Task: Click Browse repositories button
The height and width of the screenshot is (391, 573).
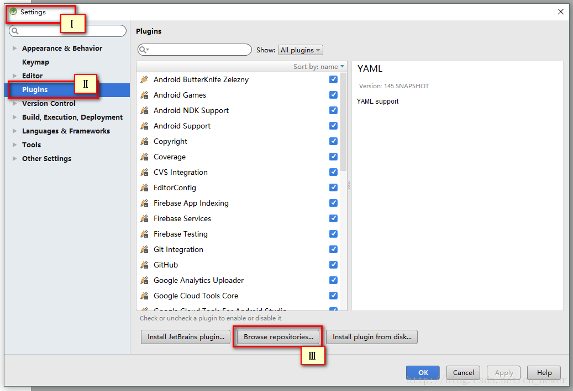Action: tap(278, 337)
